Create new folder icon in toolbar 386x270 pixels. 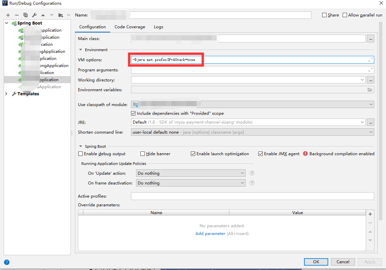pyautogui.click(x=60, y=15)
